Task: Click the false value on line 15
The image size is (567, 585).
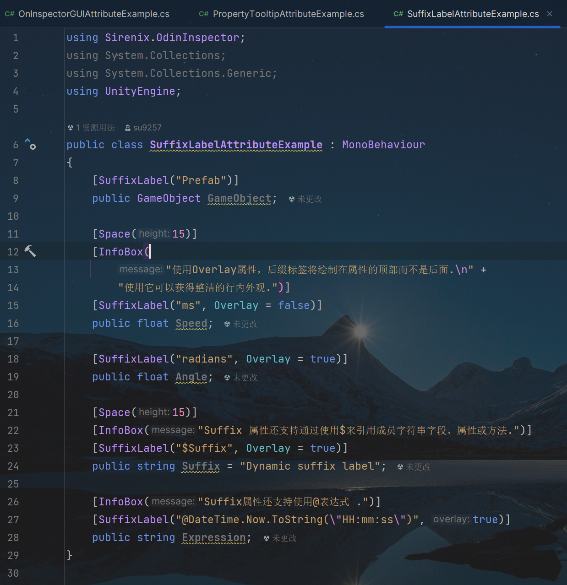Action: pyautogui.click(x=294, y=305)
